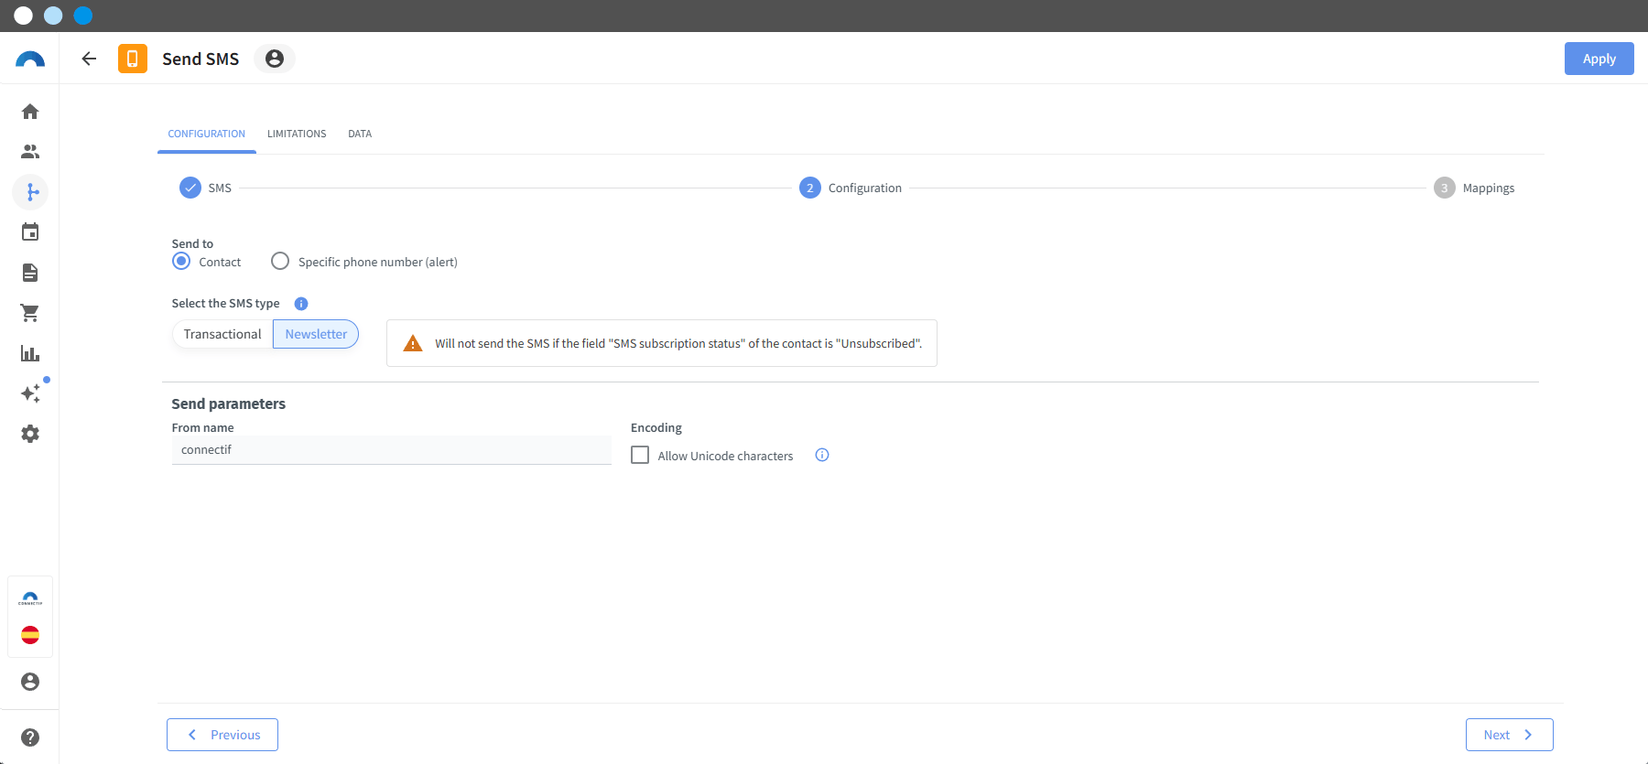The height and width of the screenshot is (764, 1648).
Task: Open the settings gear icon
Action: click(30, 434)
